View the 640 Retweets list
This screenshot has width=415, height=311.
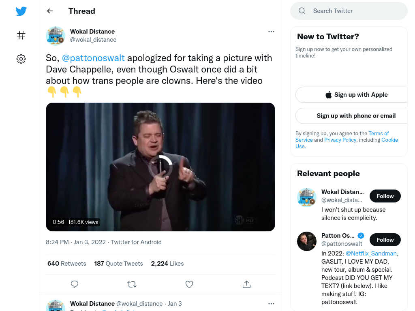click(x=67, y=264)
